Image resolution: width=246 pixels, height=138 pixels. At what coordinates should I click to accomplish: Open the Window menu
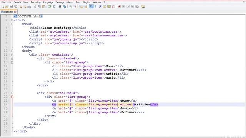97,2
